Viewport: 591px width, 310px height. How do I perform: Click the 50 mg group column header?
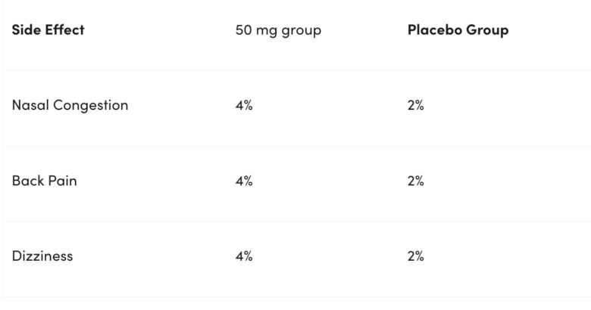pyautogui.click(x=278, y=30)
